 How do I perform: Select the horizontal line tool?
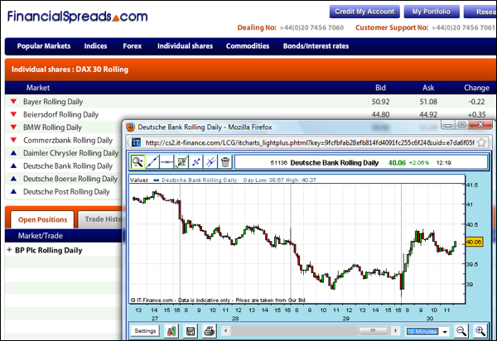coord(166,162)
